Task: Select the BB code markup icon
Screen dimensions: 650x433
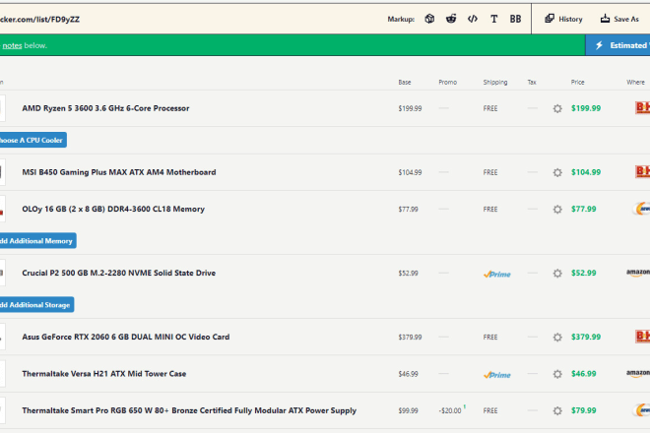Action: (515, 19)
